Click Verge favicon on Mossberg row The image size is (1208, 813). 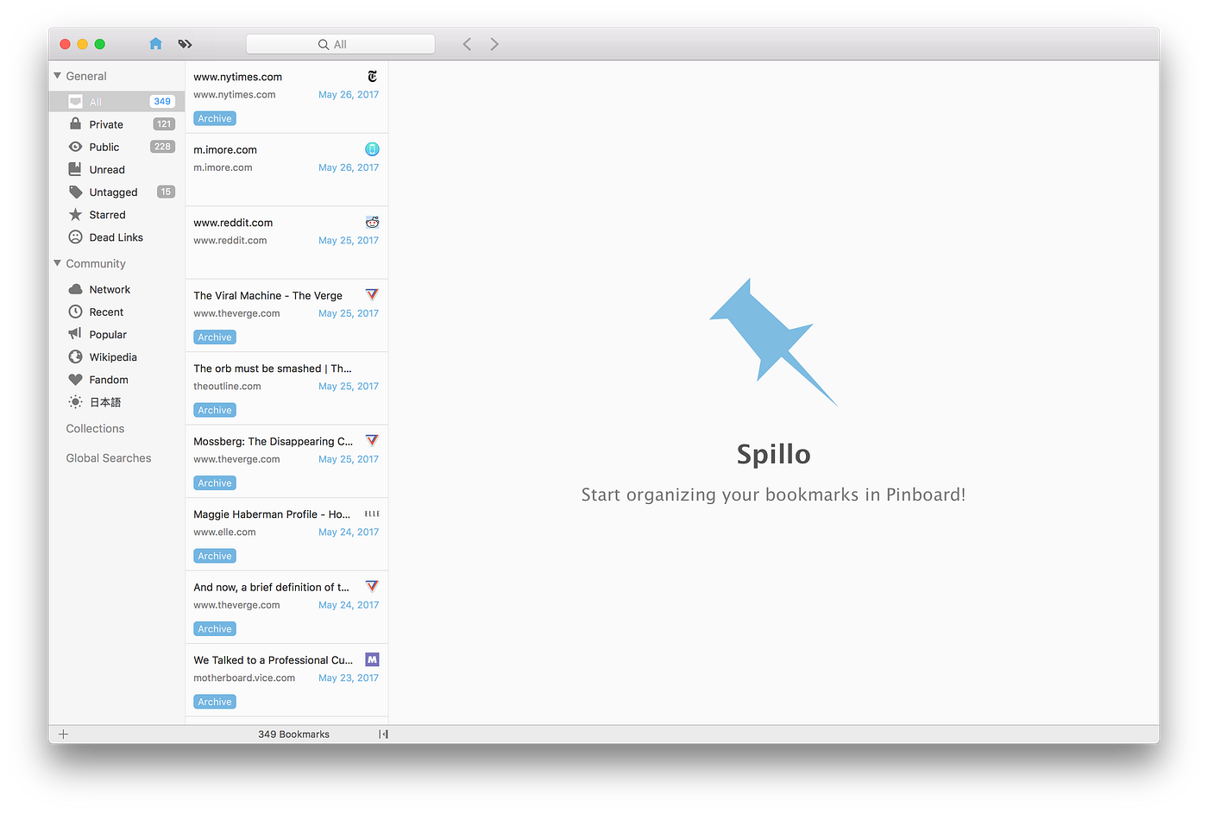[372, 440]
